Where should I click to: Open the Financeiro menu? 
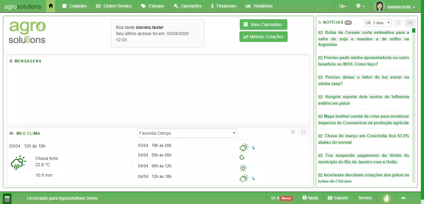click(223, 6)
